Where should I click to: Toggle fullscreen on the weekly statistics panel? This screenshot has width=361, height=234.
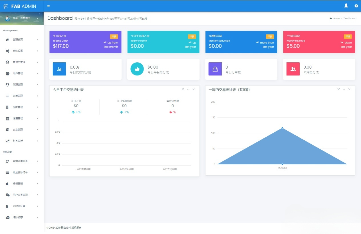tap(338, 89)
